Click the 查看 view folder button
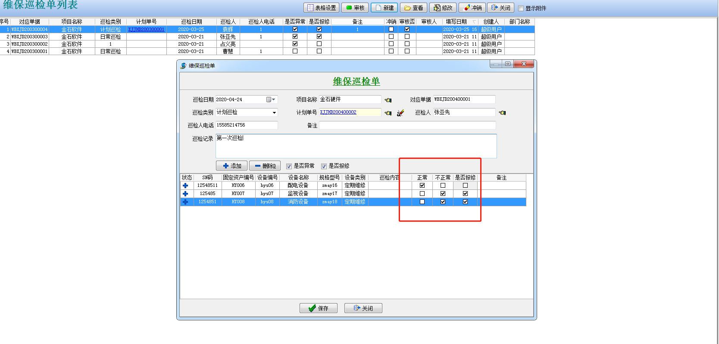Screen dimensions: 719x344 tap(413, 8)
